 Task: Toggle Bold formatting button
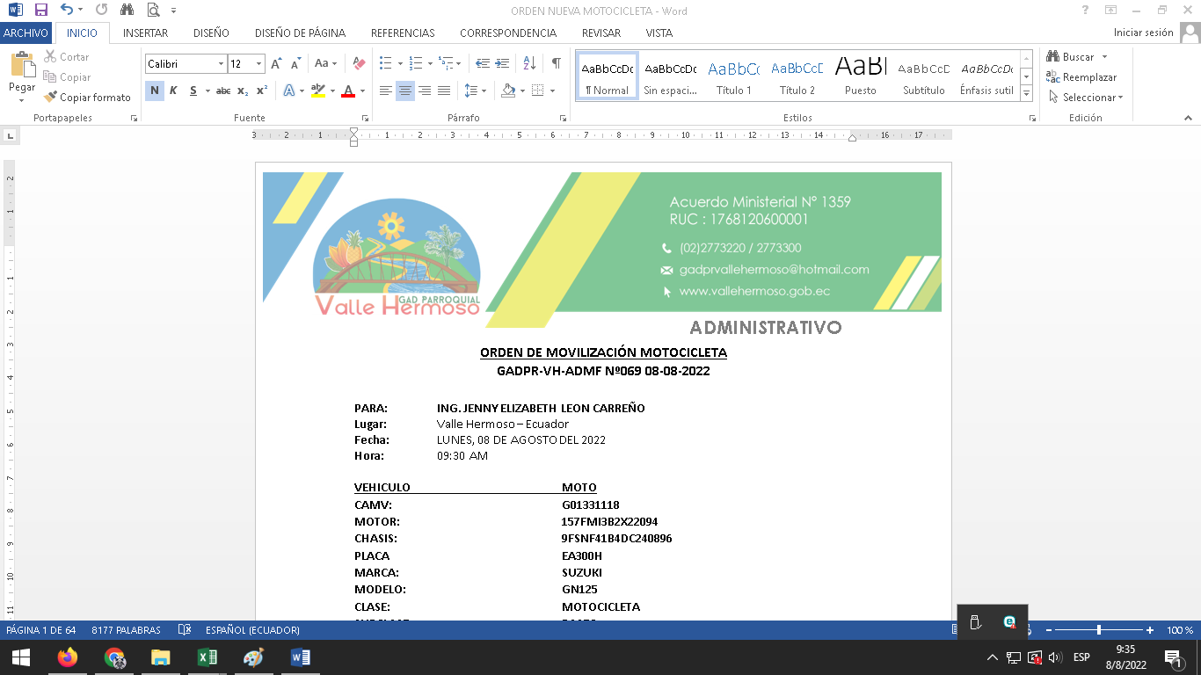[155, 91]
